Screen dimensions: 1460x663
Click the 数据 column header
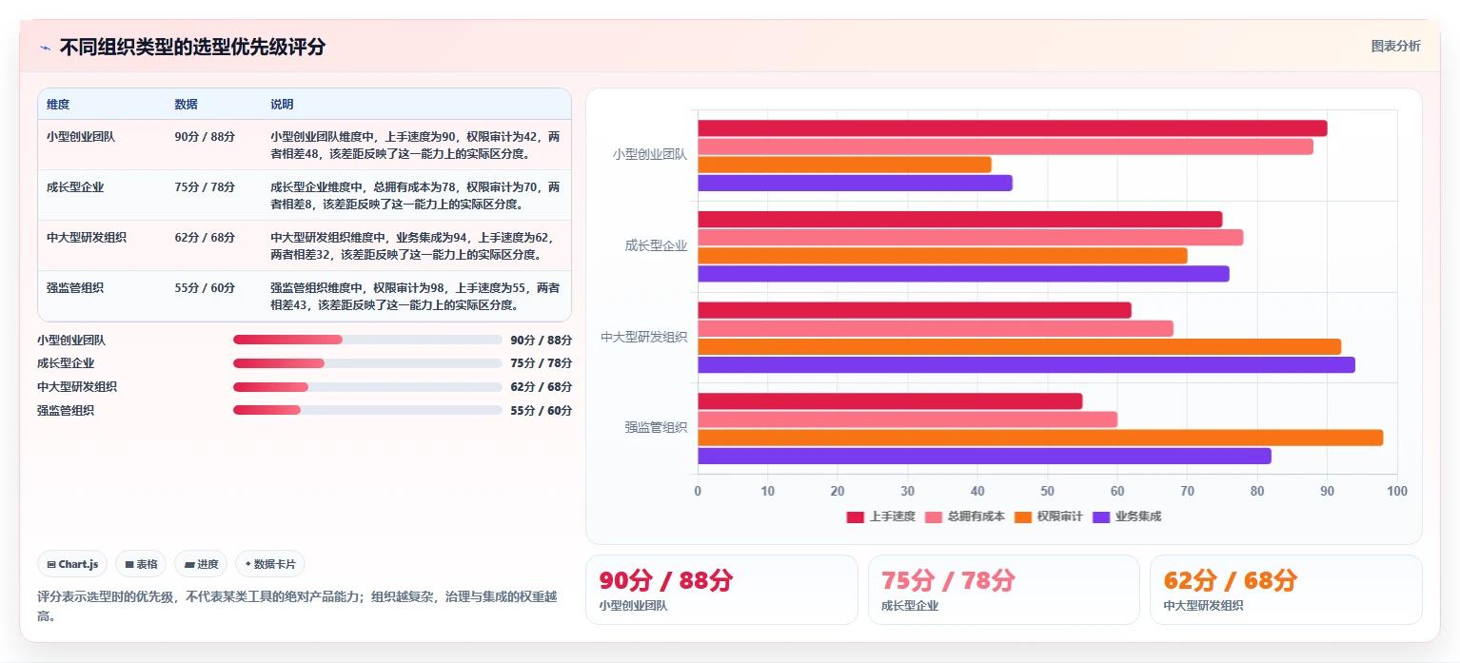click(187, 105)
